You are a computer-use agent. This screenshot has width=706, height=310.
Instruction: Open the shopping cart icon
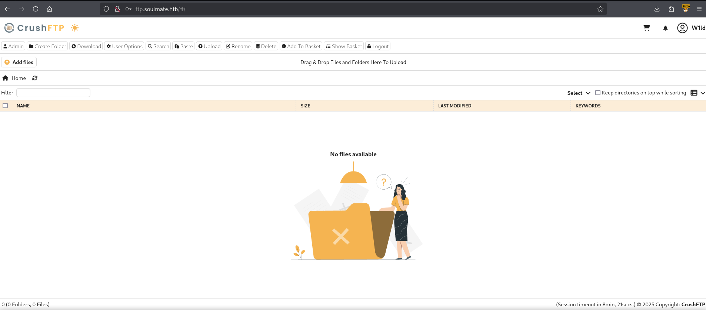pyautogui.click(x=647, y=28)
